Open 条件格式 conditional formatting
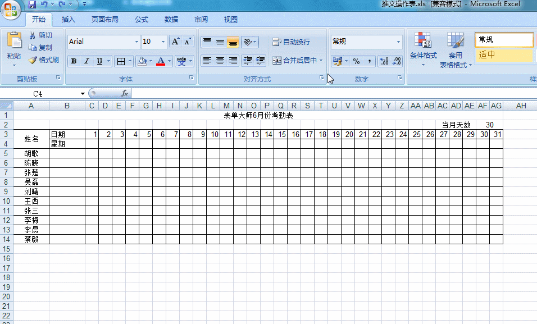 pos(424,49)
